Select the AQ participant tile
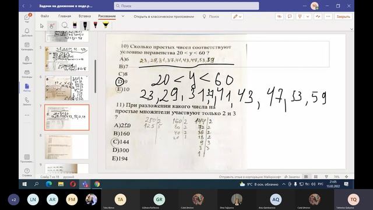 tap(276, 200)
